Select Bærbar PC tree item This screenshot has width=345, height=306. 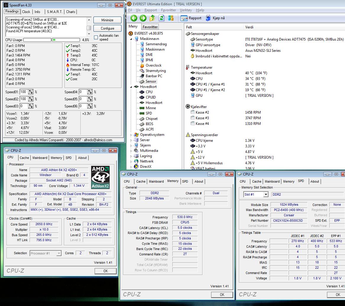click(x=151, y=76)
